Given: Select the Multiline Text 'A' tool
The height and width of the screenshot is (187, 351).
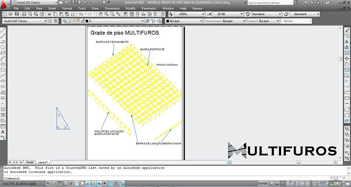Looking at the screenshot, I should (x=3, y=132).
